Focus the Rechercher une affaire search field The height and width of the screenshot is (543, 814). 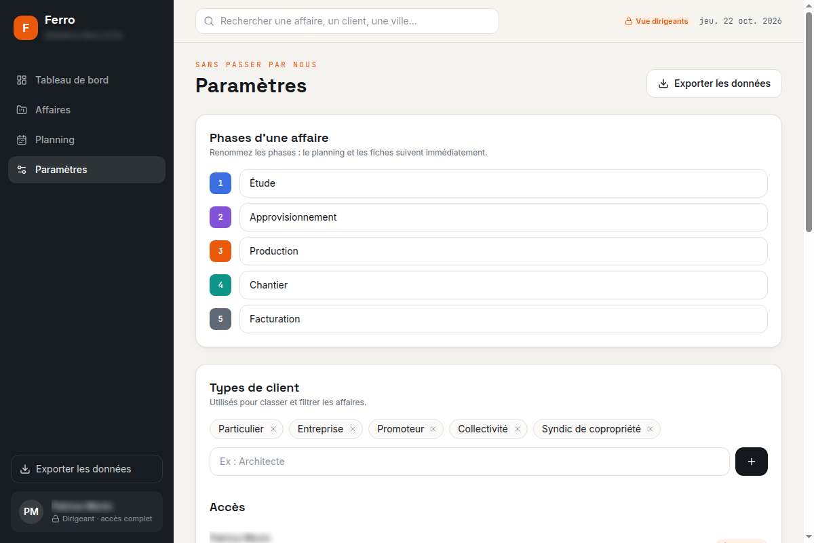[347, 21]
